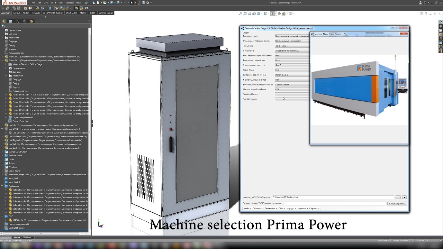Screen dimensions: 443x249
Task: Click the filter funnel icon above the tree
Action: click(2, 26)
